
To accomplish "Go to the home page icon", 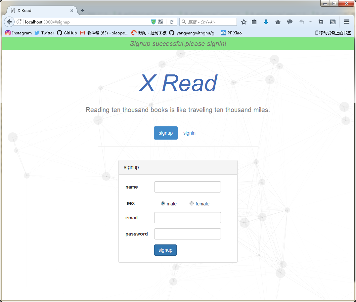I will tap(278, 22).
